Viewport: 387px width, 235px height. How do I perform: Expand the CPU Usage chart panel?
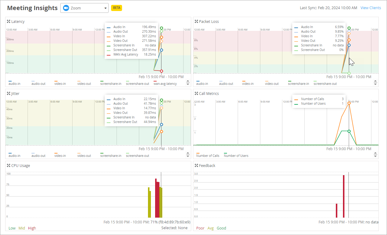(x=9, y=166)
